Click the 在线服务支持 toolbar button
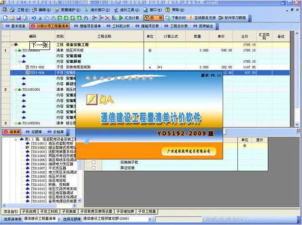The image size is (302, 225). [202, 18]
